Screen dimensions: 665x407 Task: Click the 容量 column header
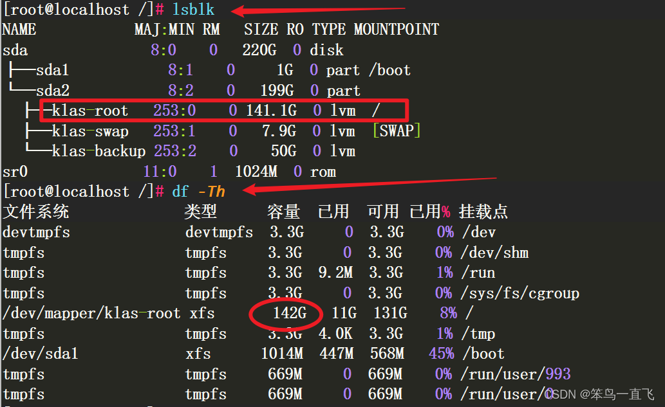tap(284, 212)
